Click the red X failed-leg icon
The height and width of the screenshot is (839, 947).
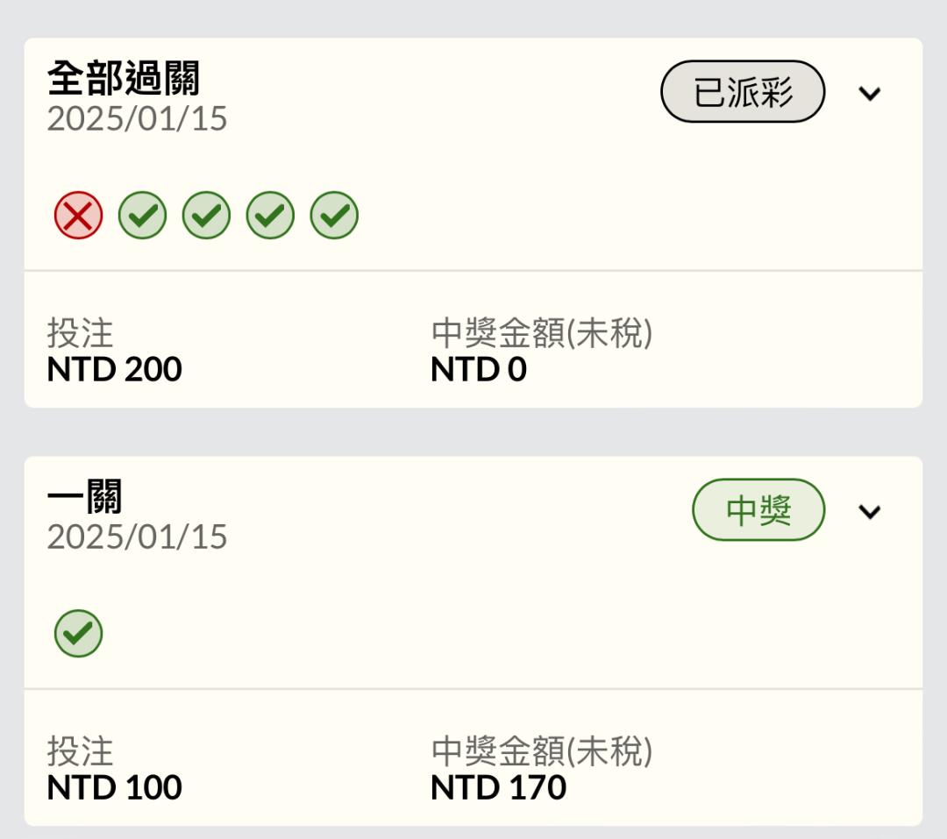coord(79,215)
